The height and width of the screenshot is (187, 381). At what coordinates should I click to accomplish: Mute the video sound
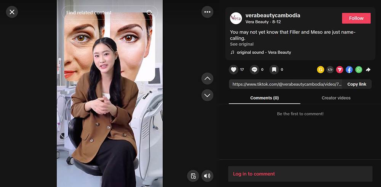coord(207,176)
